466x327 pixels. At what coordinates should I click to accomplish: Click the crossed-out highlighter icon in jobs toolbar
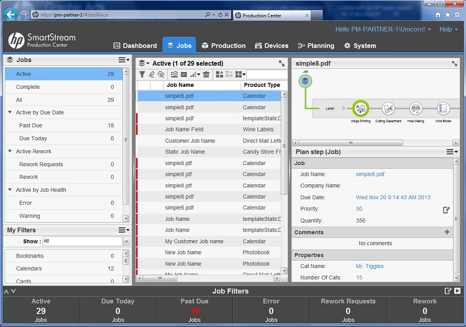pyautogui.click(x=161, y=74)
